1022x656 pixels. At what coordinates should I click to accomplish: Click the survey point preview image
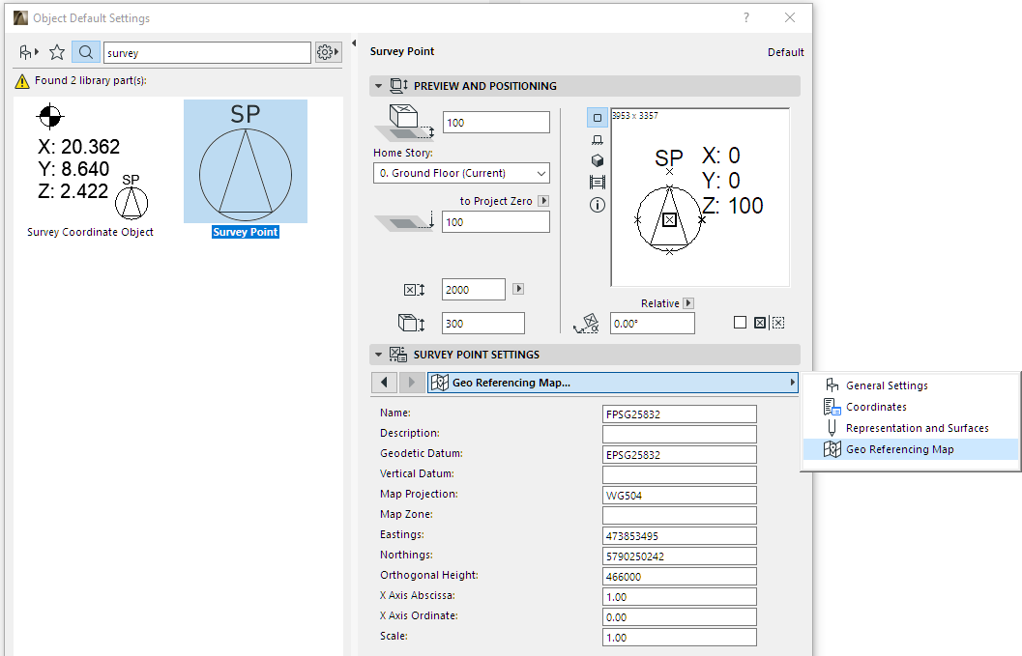[700, 197]
